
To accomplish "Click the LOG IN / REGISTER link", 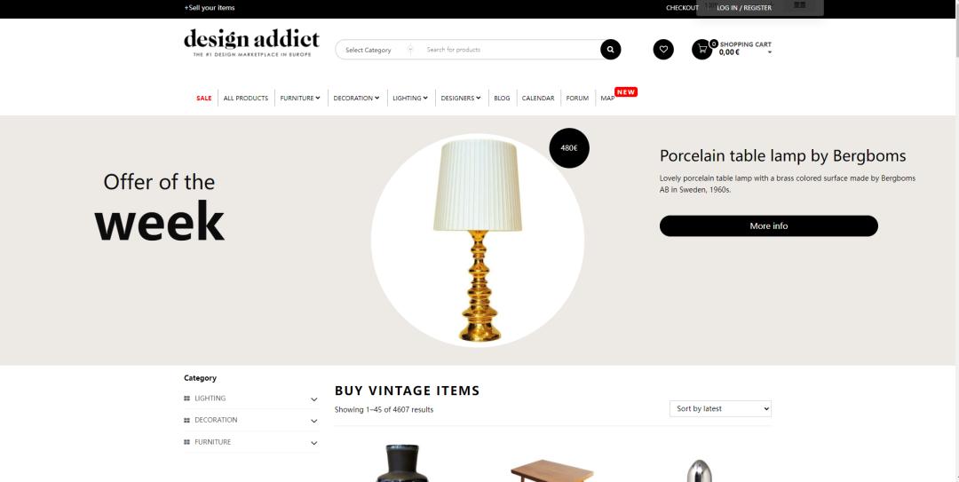I will point(744,8).
